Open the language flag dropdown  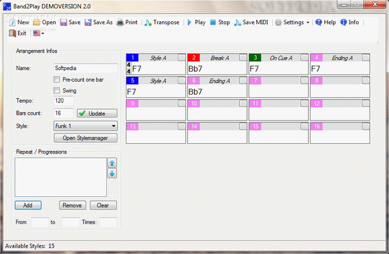pyautogui.click(x=39, y=33)
